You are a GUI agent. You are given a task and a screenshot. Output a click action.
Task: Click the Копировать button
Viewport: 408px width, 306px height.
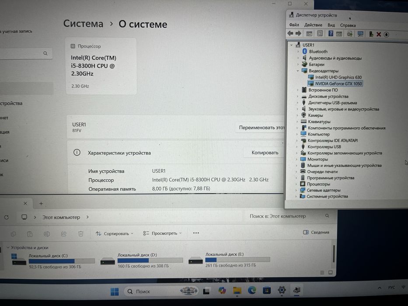265,153
